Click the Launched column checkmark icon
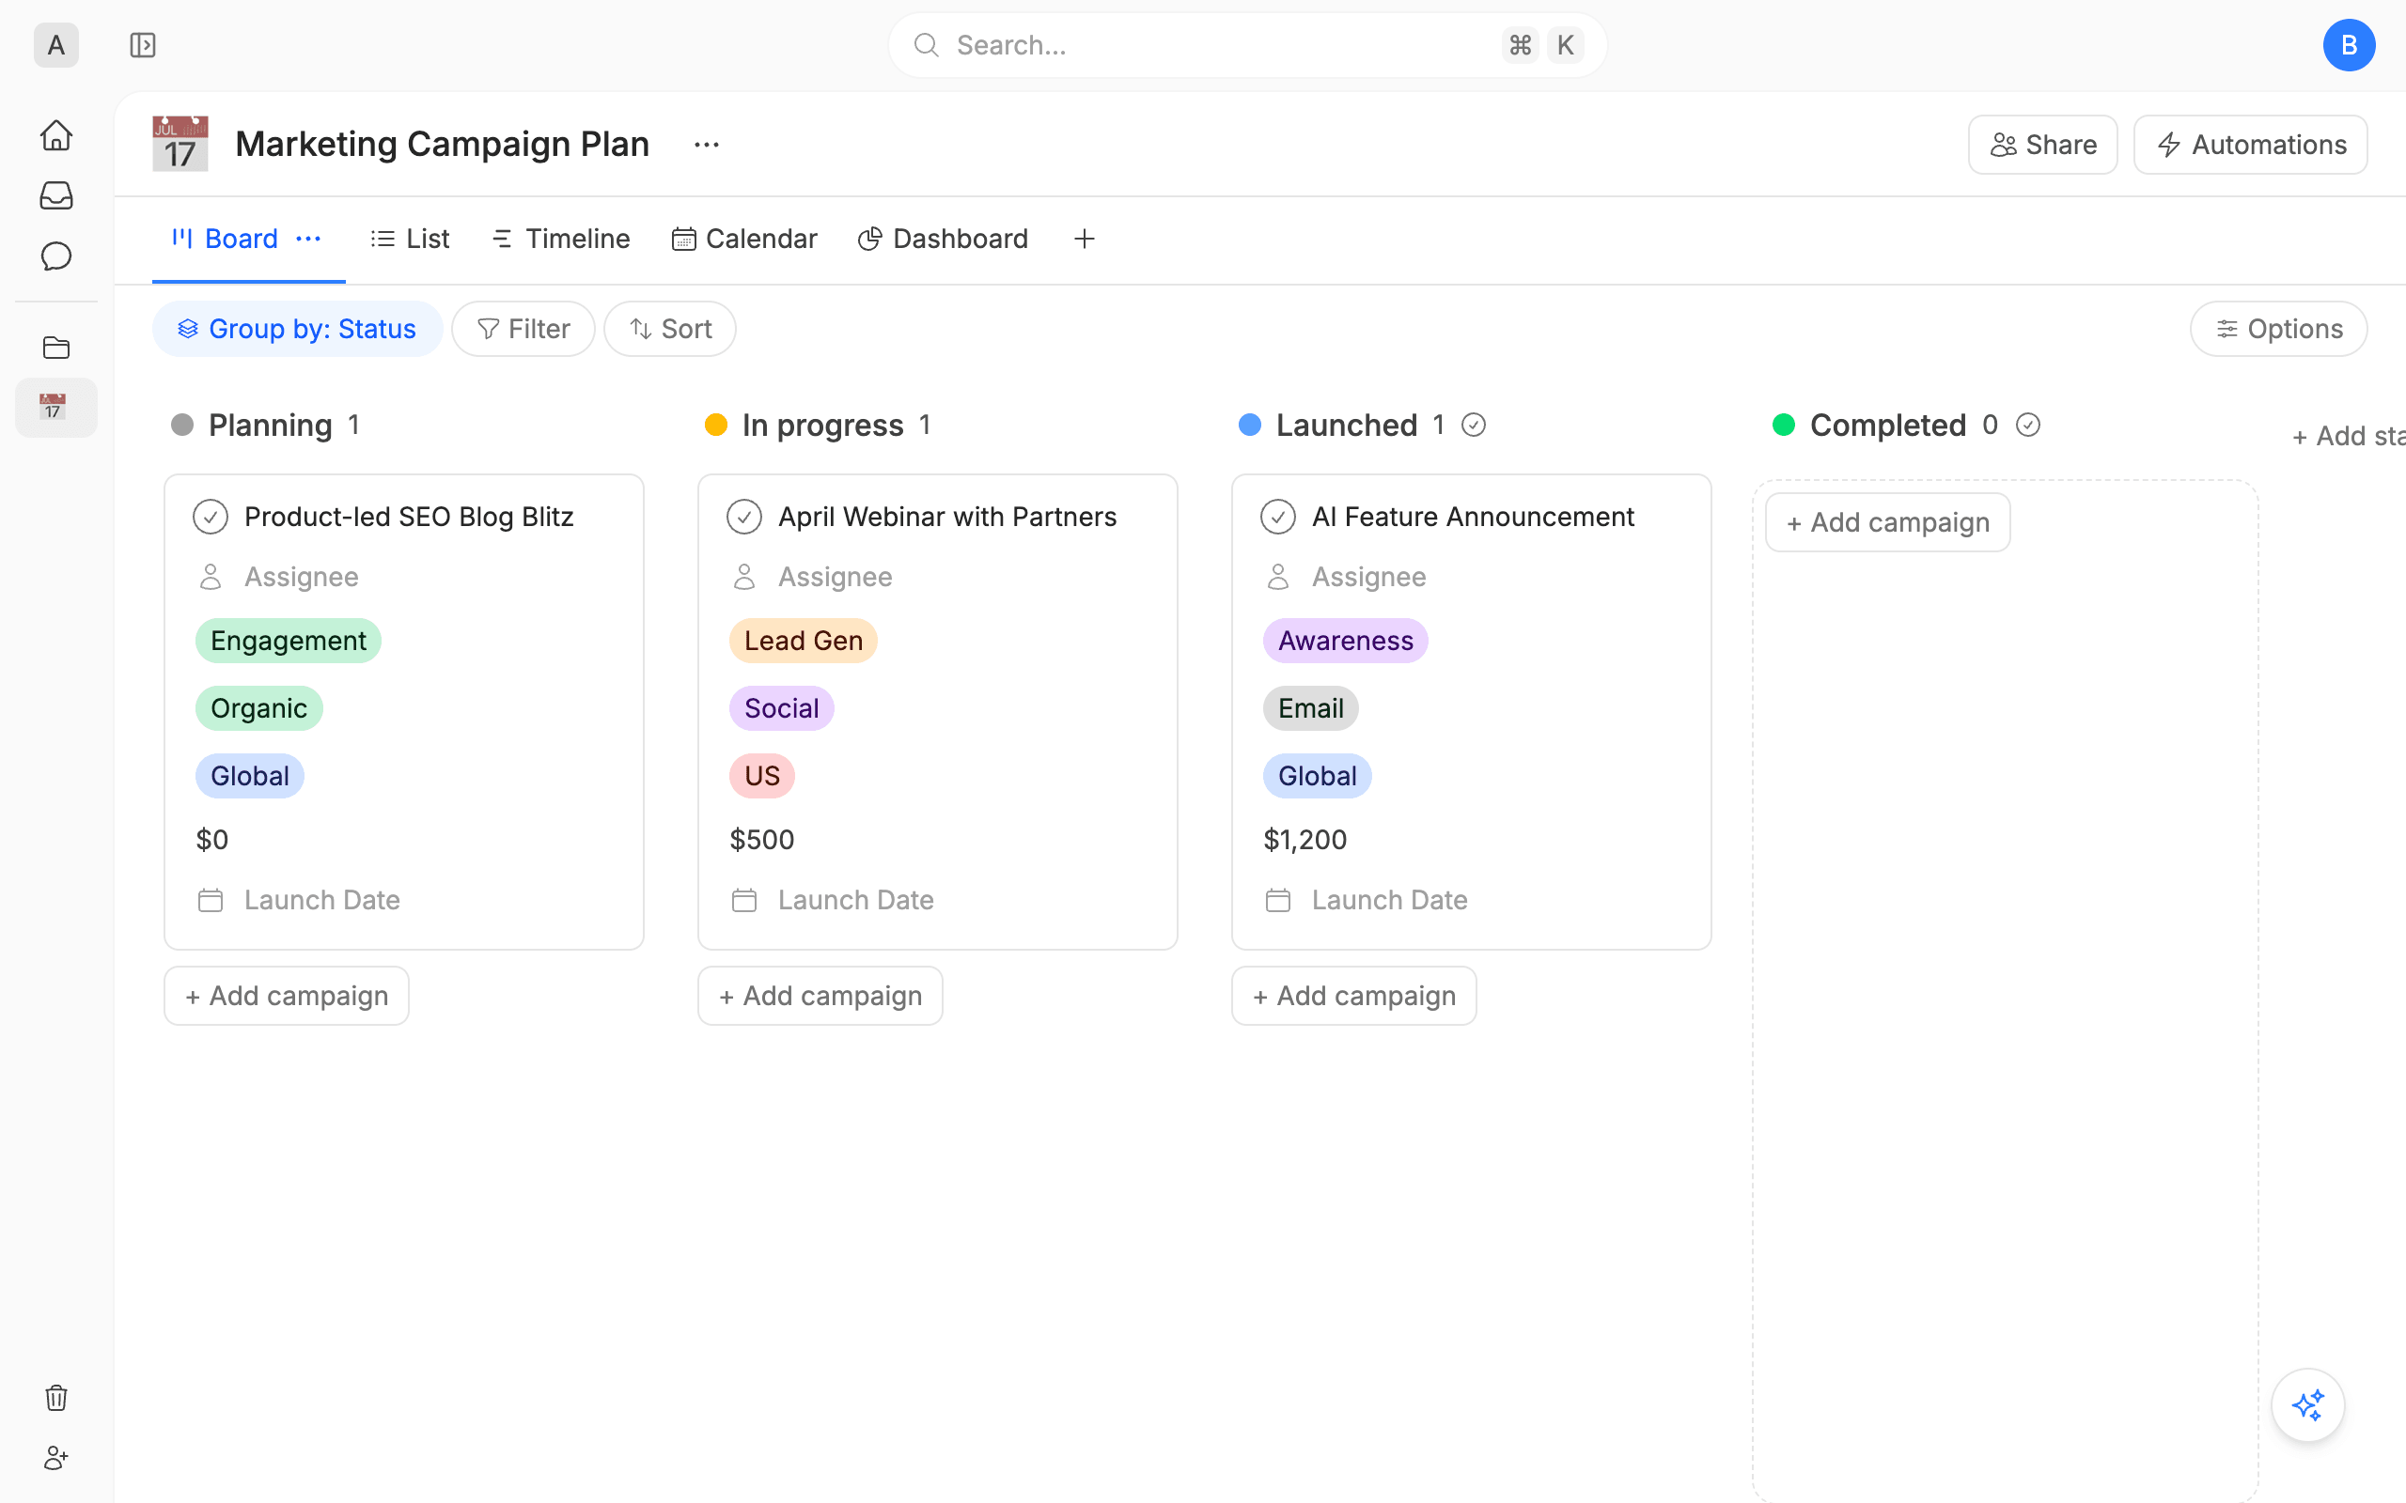 point(1474,426)
